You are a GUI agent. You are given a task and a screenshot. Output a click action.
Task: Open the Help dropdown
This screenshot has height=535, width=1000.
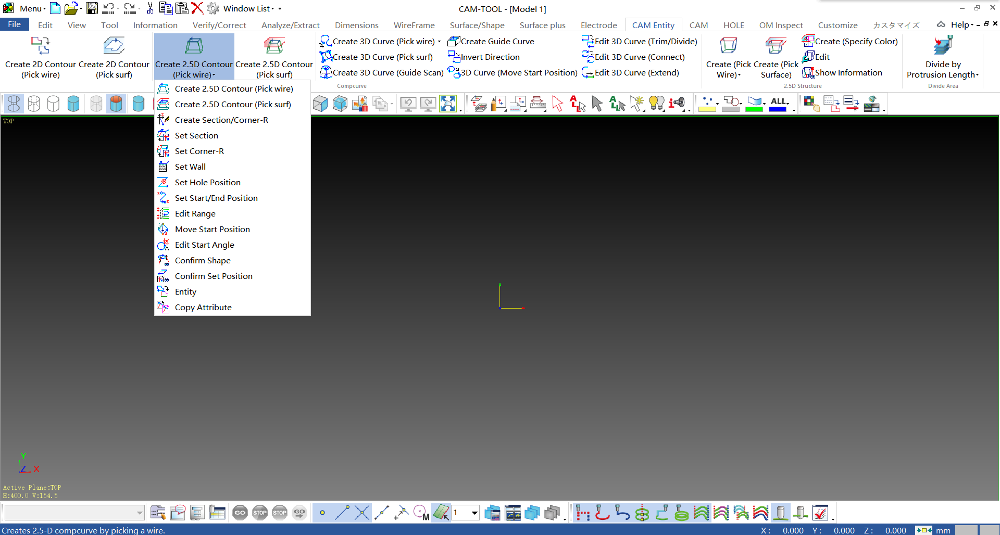point(961,24)
